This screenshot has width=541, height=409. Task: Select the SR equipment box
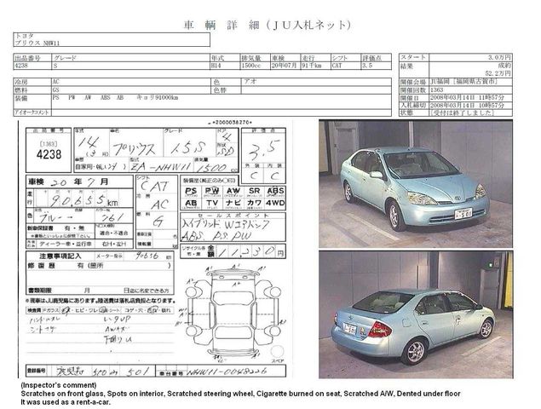click(x=254, y=192)
